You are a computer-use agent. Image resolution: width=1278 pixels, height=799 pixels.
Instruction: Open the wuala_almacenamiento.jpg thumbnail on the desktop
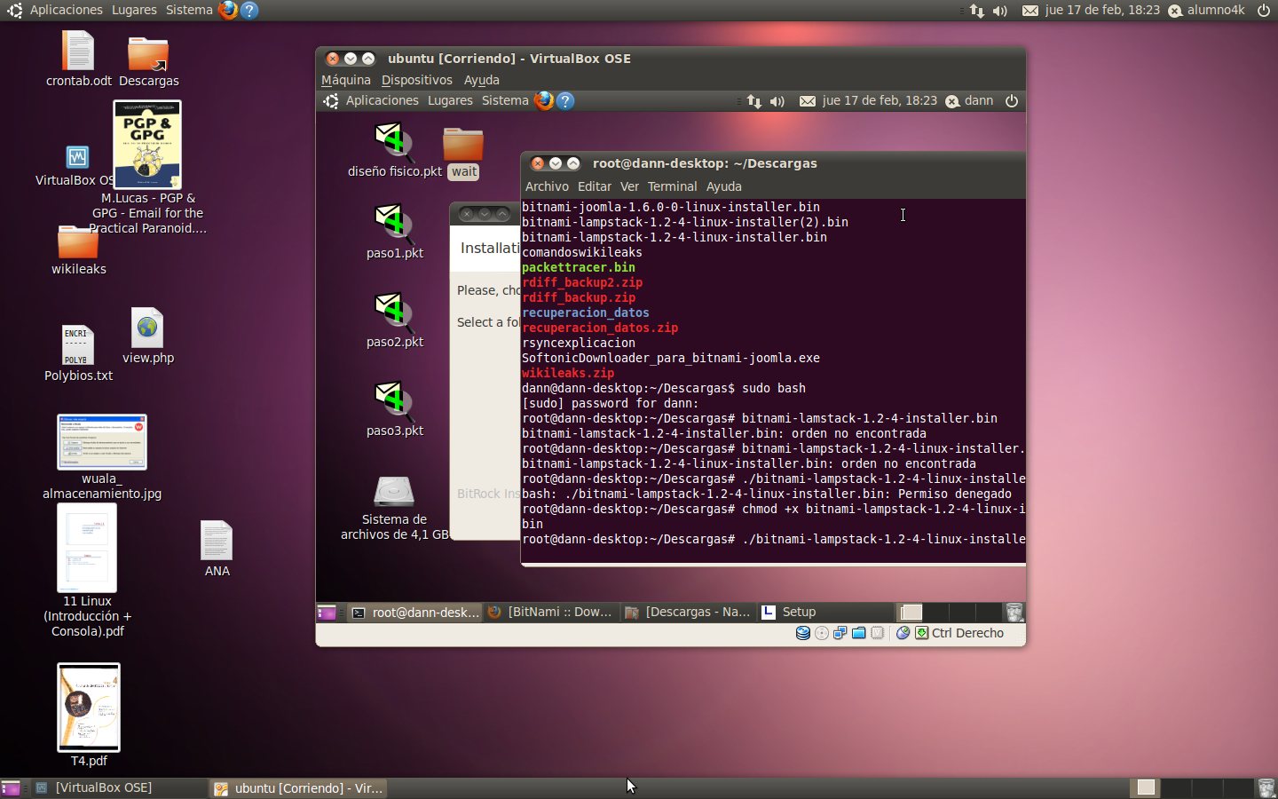[x=101, y=441]
